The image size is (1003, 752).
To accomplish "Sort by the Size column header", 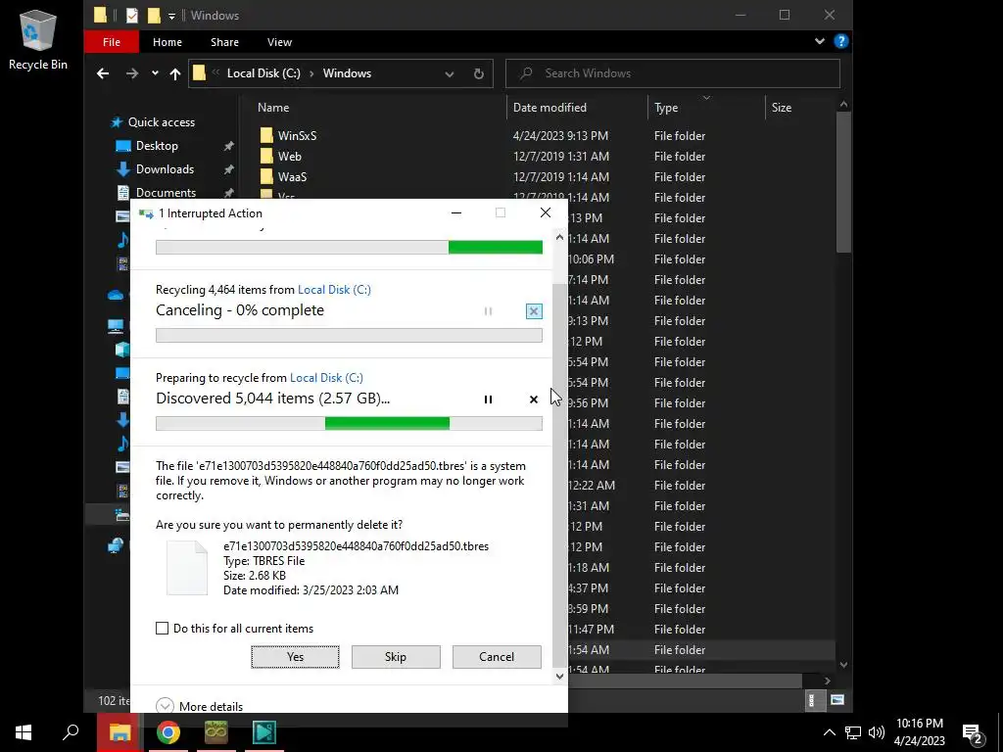I will 781,108.
